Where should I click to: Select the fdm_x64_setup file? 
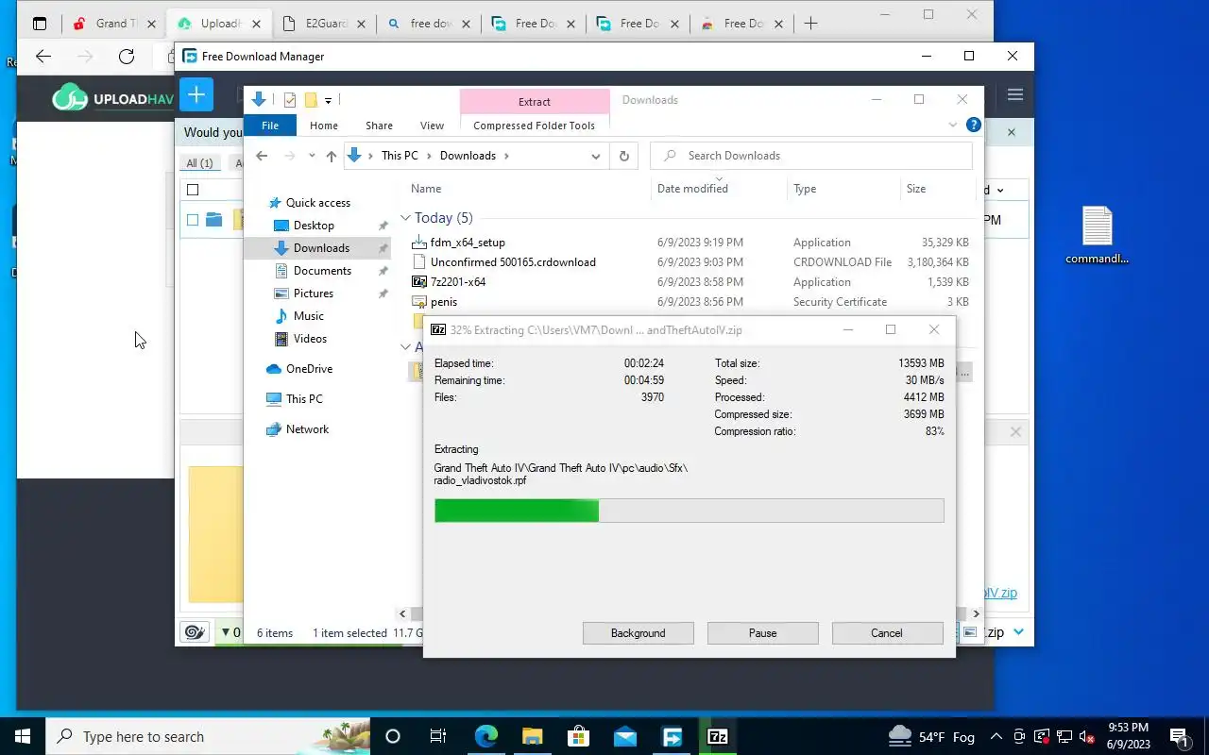tap(468, 243)
